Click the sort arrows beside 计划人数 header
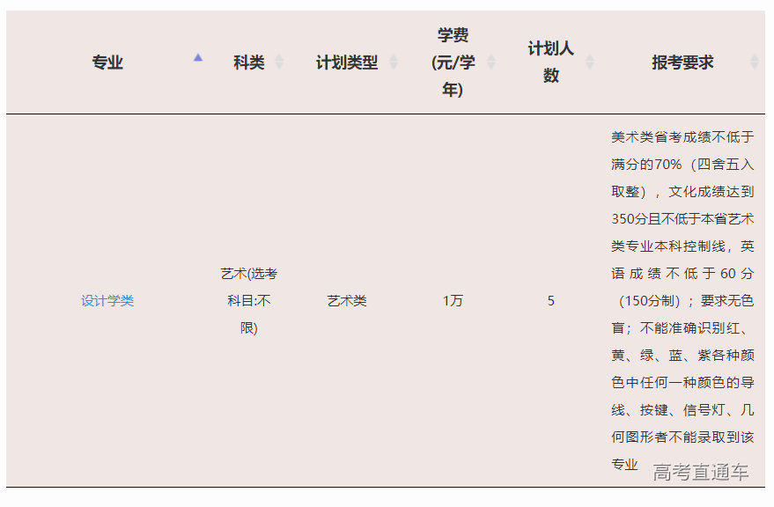 pos(588,62)
